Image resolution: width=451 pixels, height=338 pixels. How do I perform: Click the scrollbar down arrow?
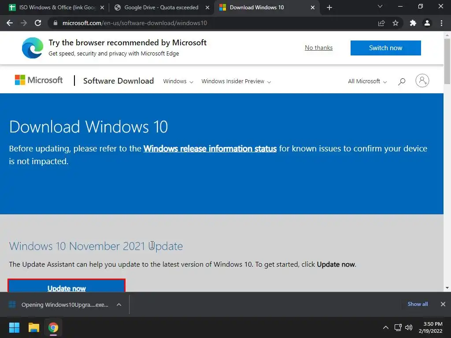[x=447, y=288]
